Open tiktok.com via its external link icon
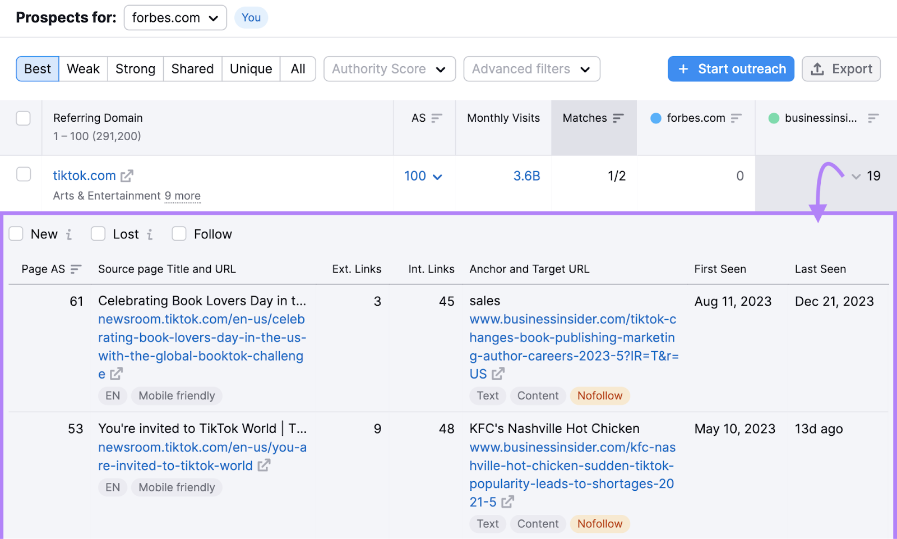 point(128,176)
